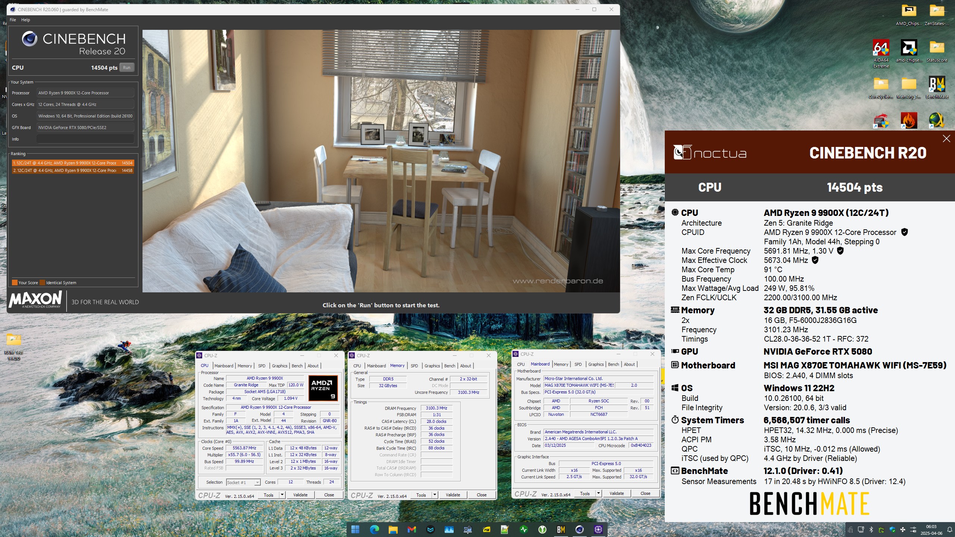Open the Memory_T... folder on desktop

909,88
